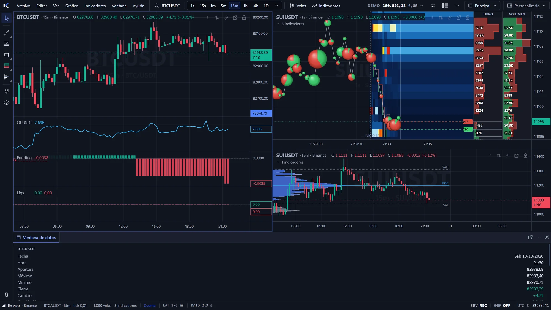Open the long/short position tool

(x=7, y=66)
